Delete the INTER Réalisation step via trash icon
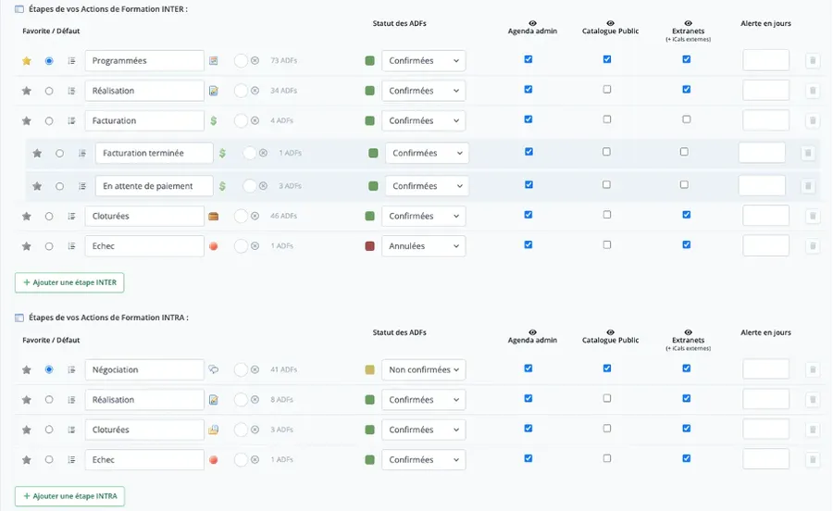 (813, 91)
